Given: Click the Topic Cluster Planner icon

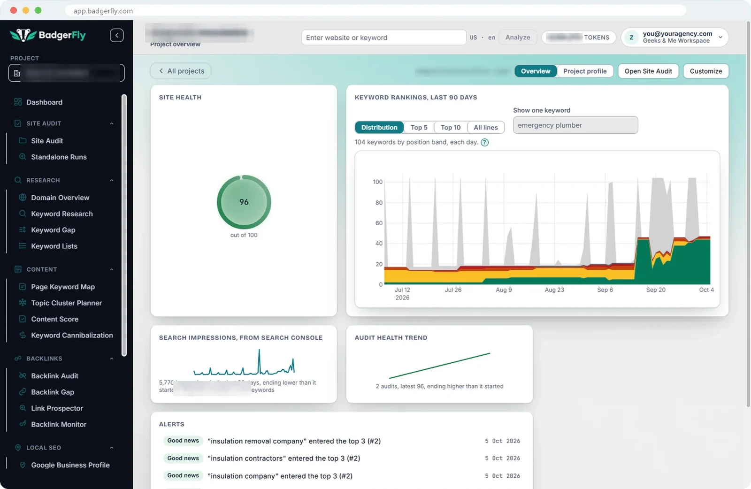Looking at the screenshot, I should point(23,303).
